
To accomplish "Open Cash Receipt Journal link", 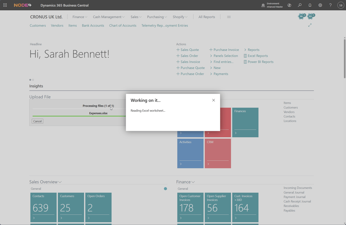I will tap(297, 201).
